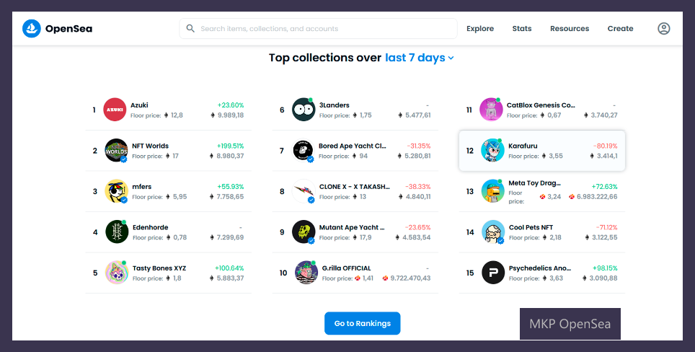The height and width of the screenshot is (352, 695).
Task: Open the Tasty Bones XYZ avatar
Action: 117,273
